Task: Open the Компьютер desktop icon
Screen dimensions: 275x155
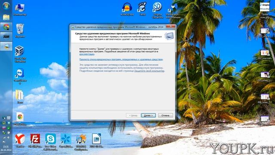Action: tap(20, 9)
